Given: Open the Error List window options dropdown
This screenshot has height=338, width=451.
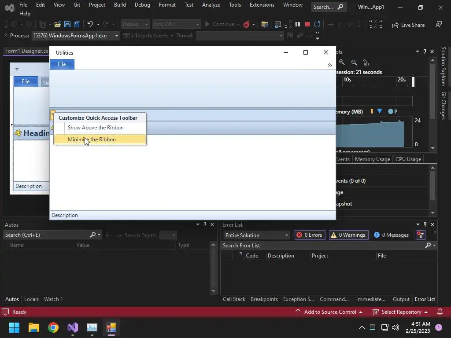Looking at the screenshot, I should click(x=418, y=224).
